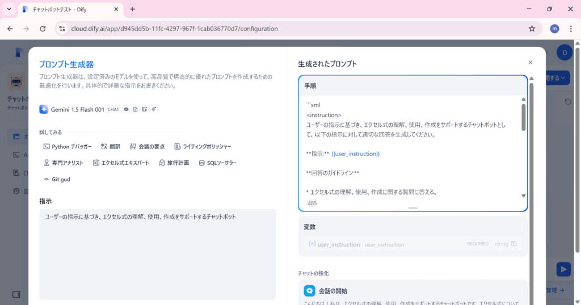The height and width of the screenshot is (305, 581).
Task: Open the logs sidebar icon
Action: (x=16, y=173)
